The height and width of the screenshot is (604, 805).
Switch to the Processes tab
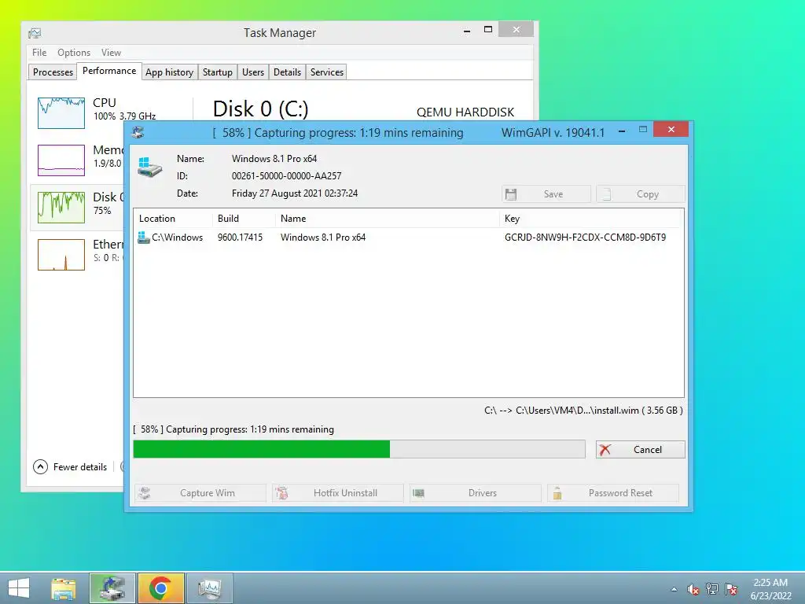click(x=53, y=72)
